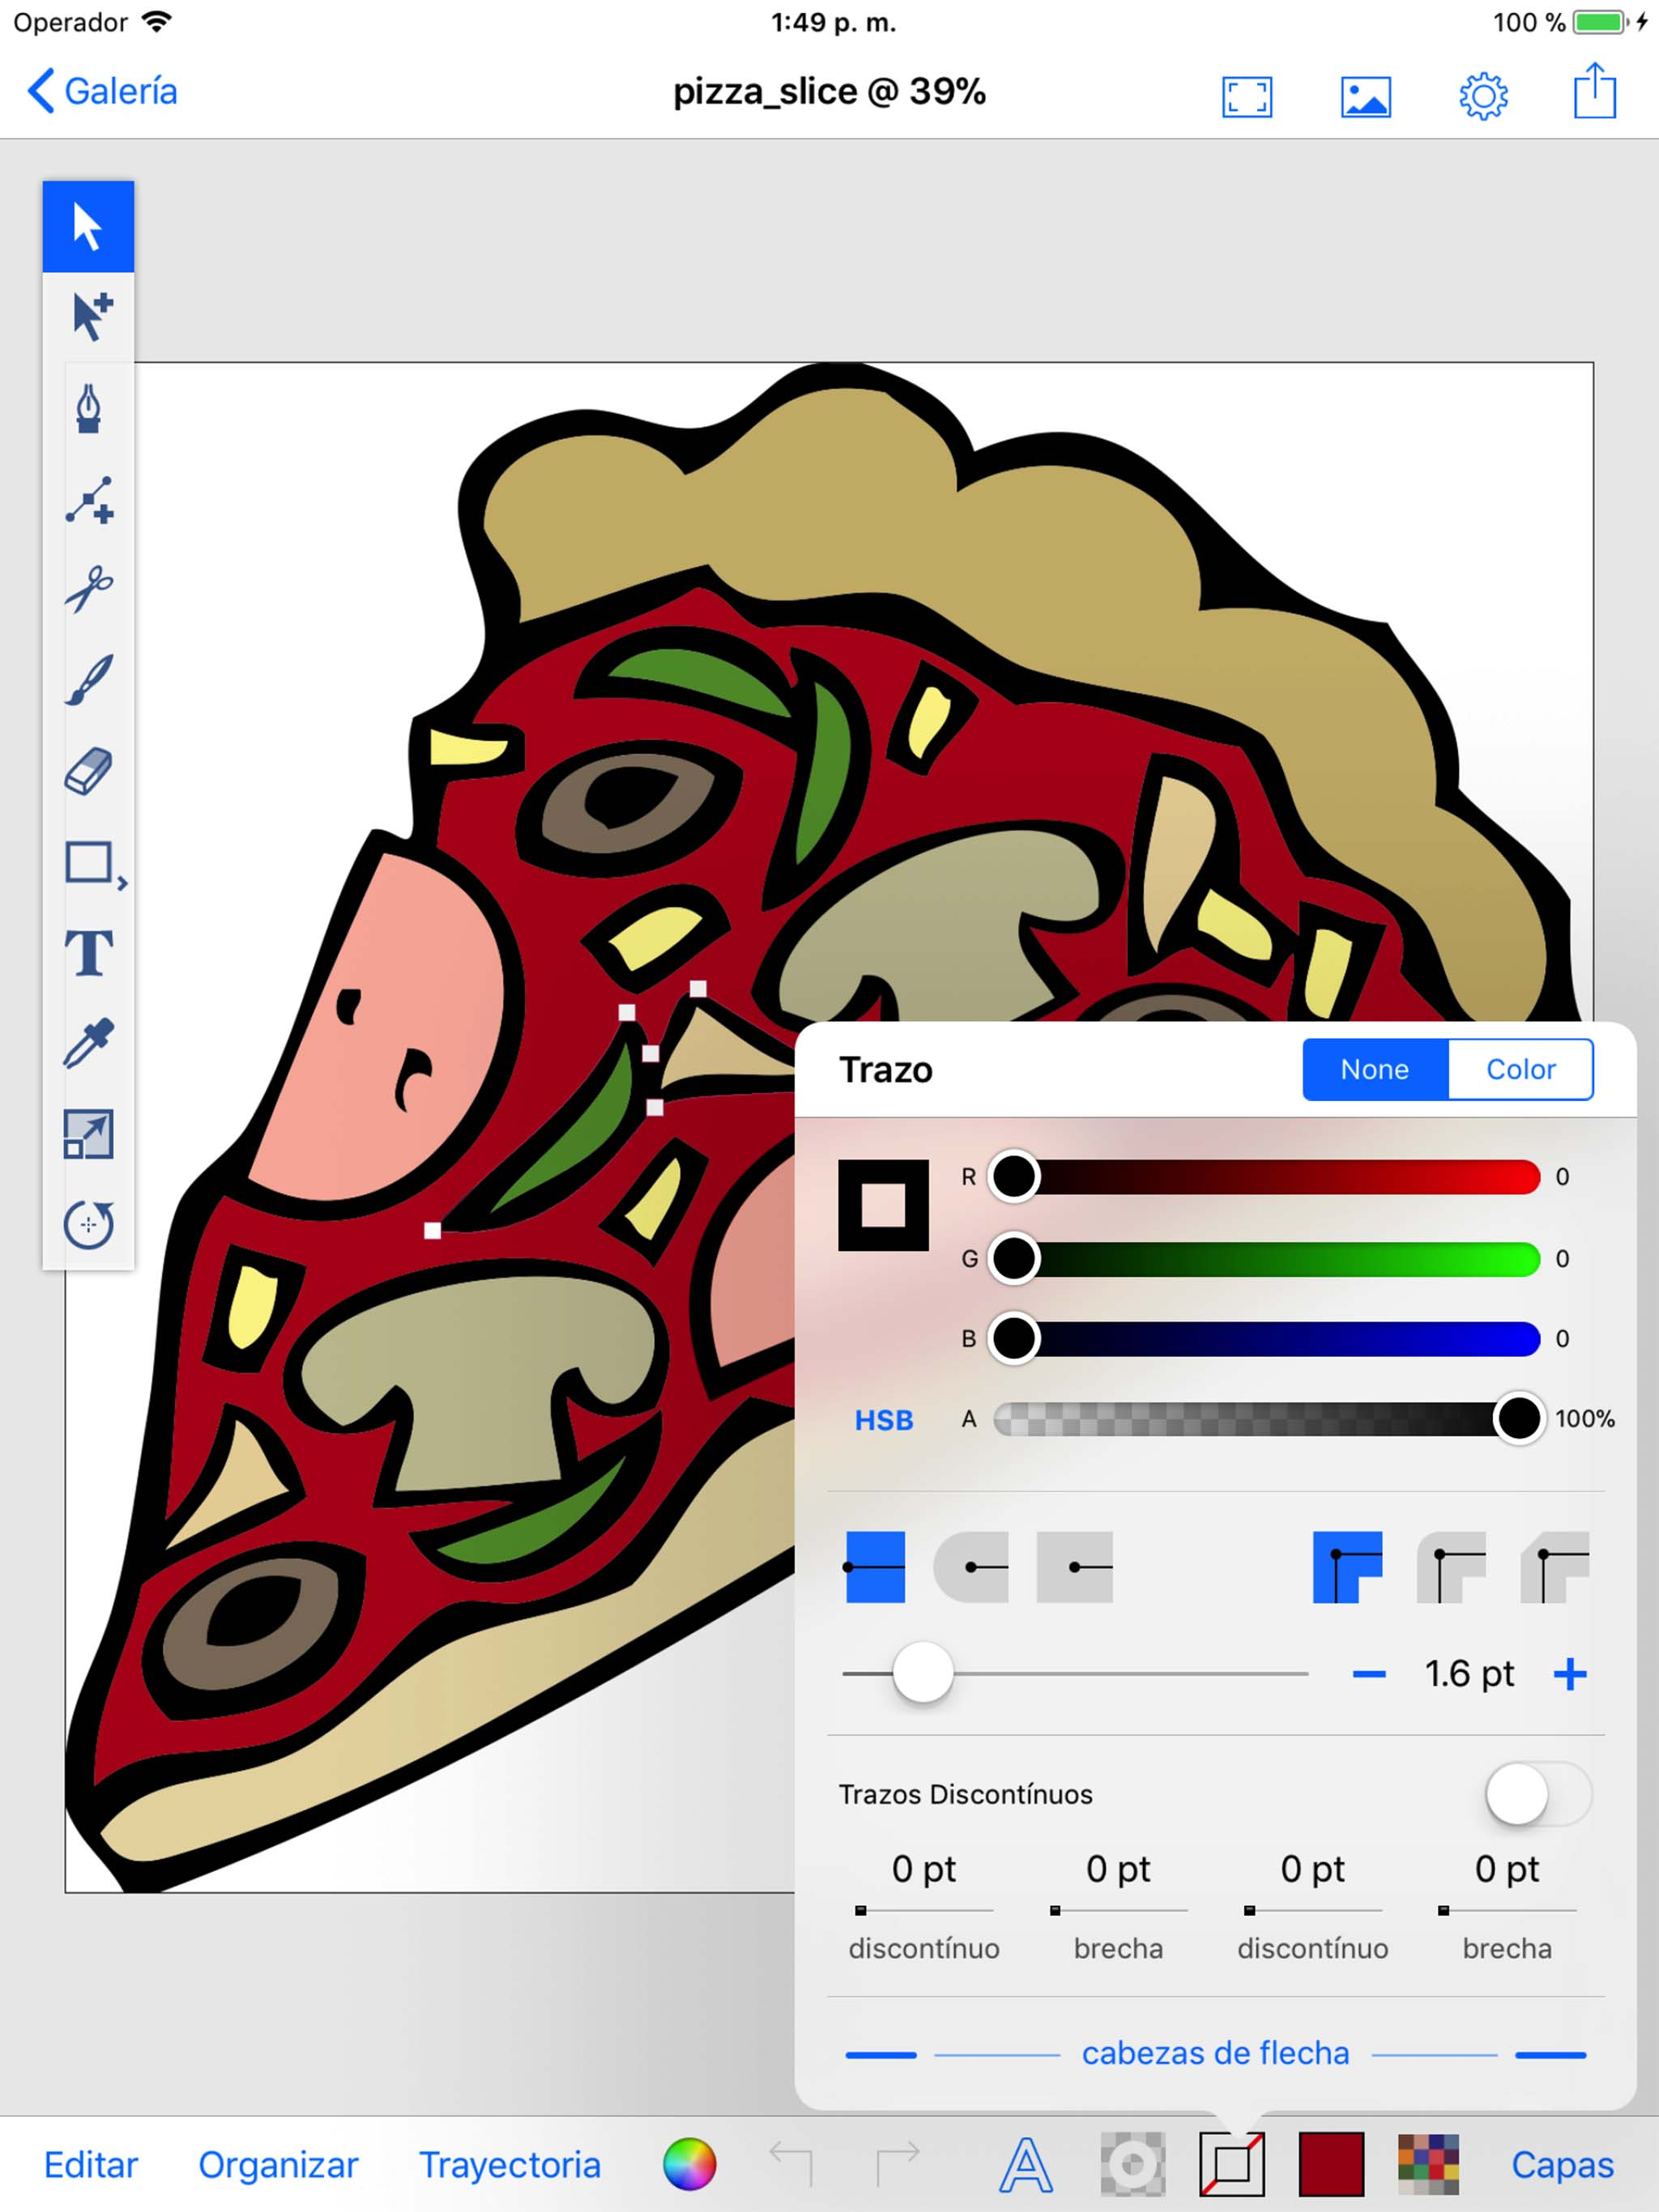The image size is (1659, 2212).
Task: Open the Trayectoria menu
Action: click(x=510, y=2165)
